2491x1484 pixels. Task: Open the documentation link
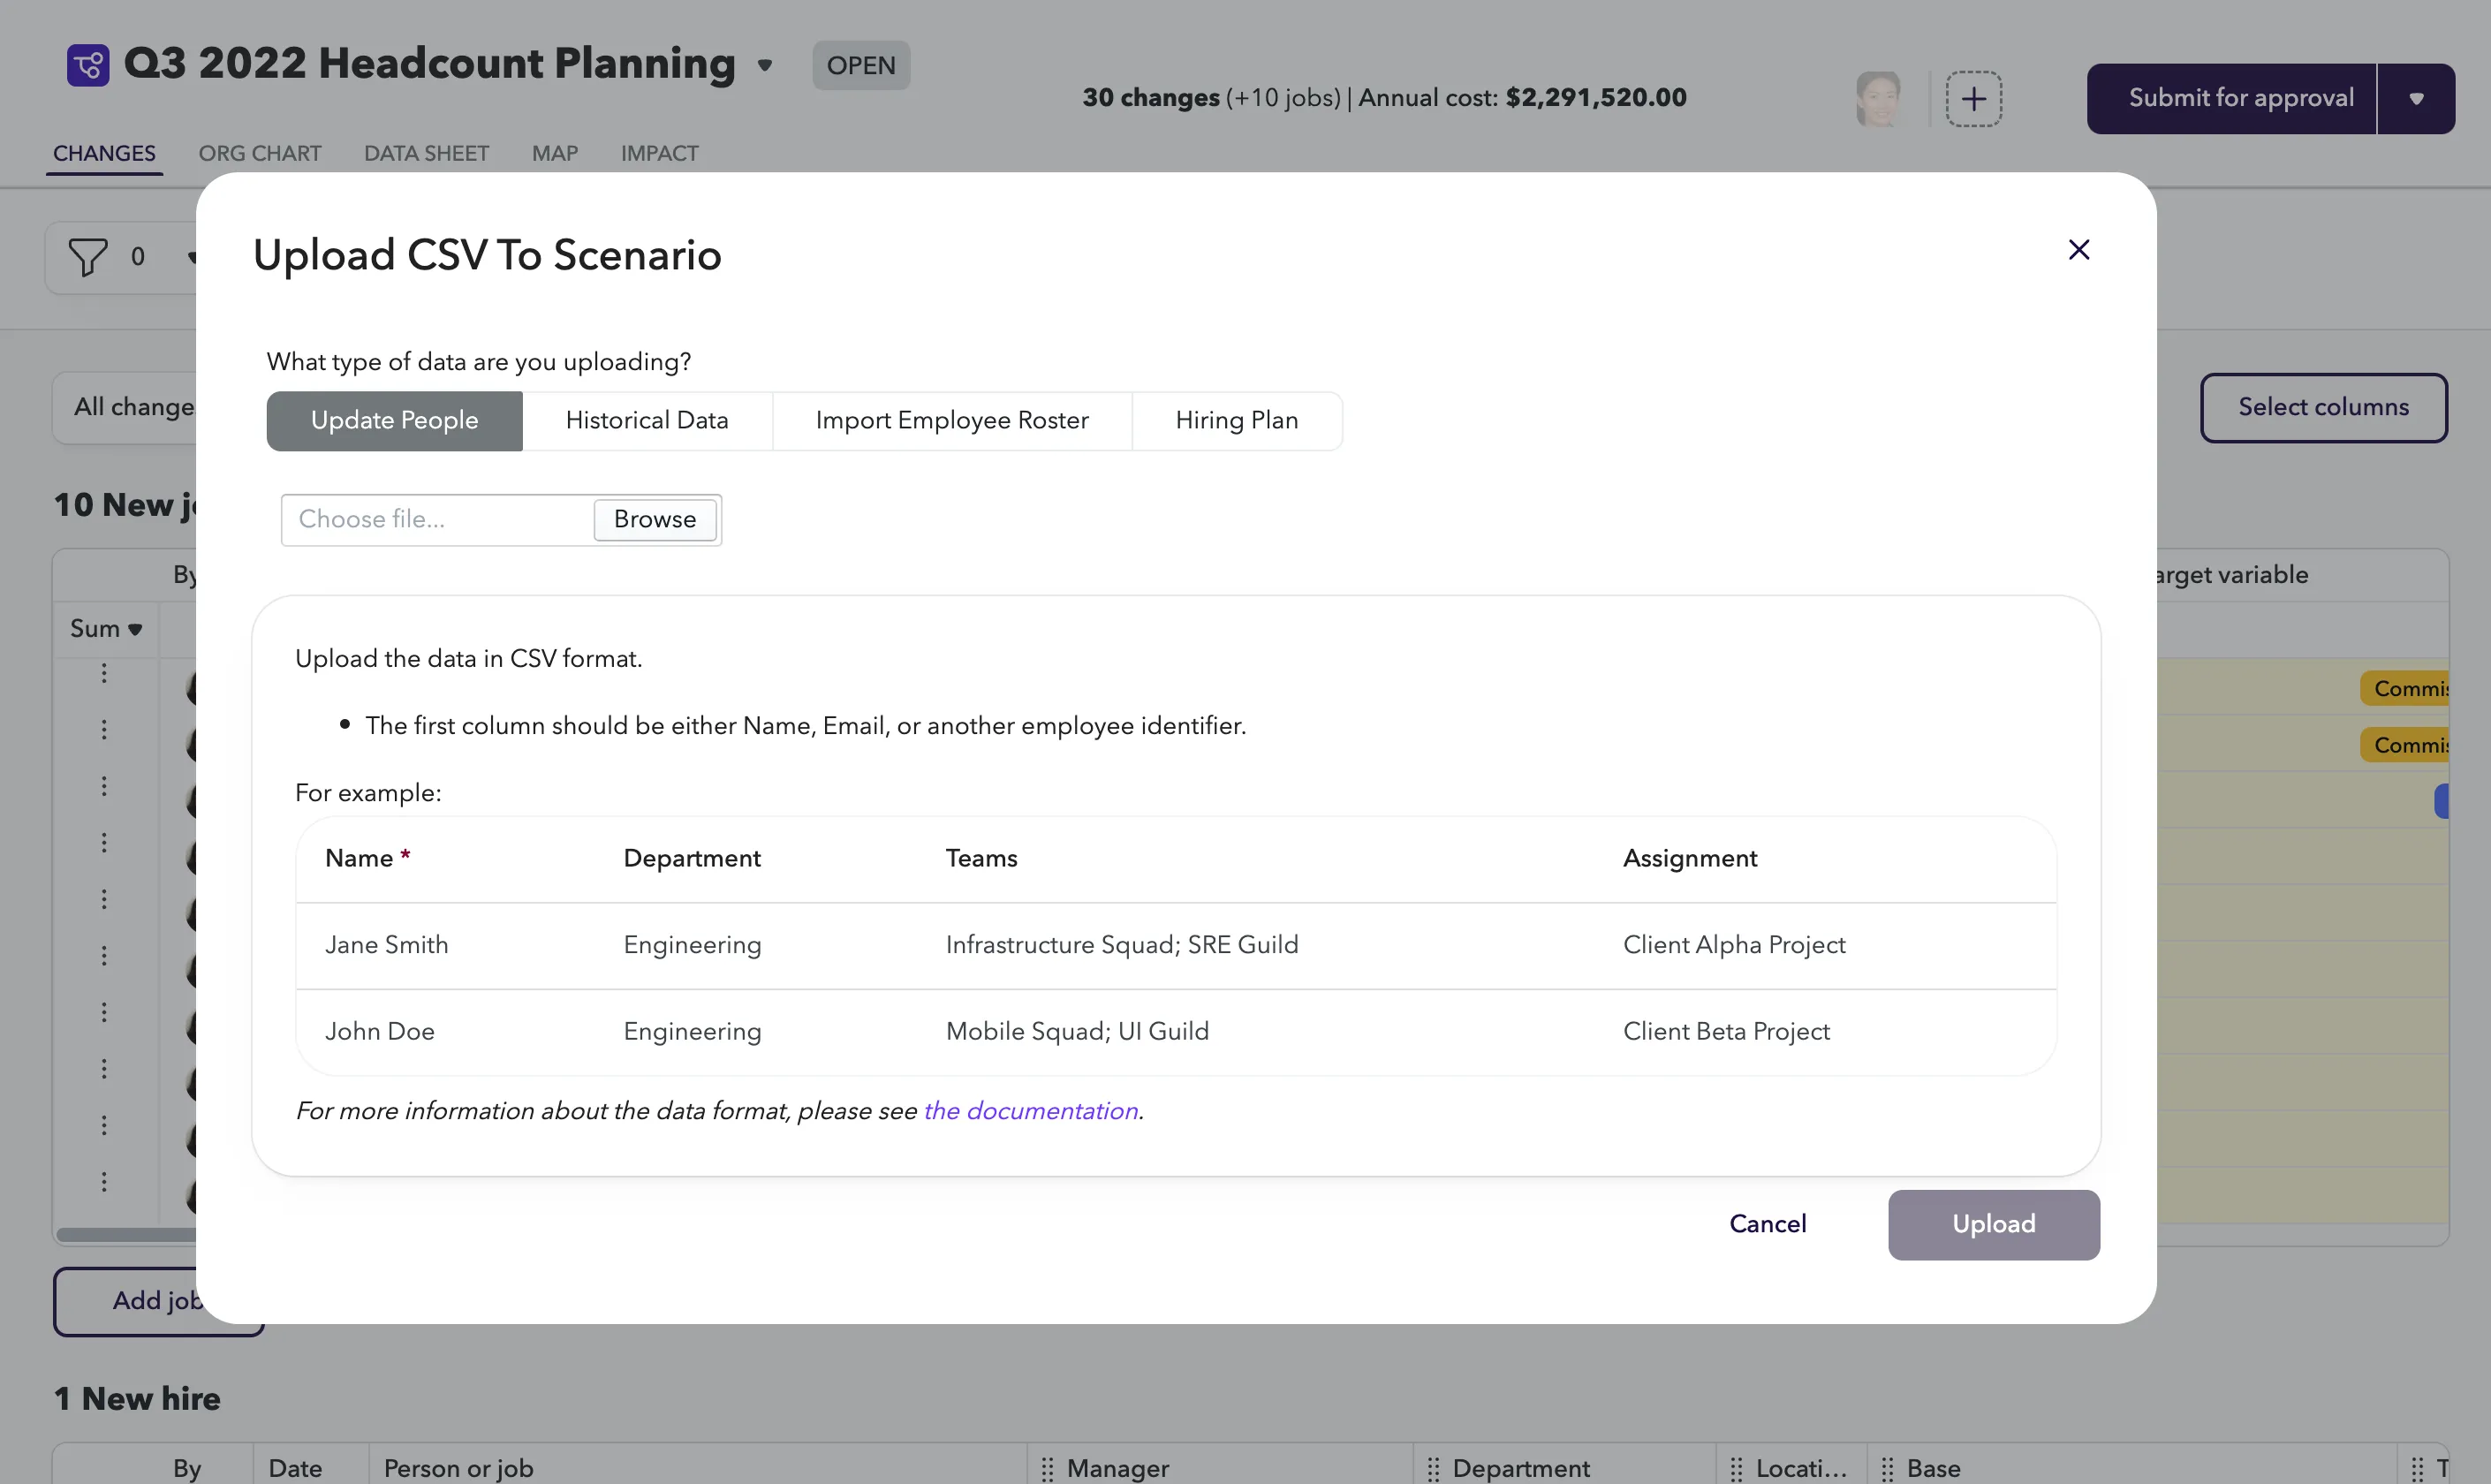[x=1031, y=1110]
